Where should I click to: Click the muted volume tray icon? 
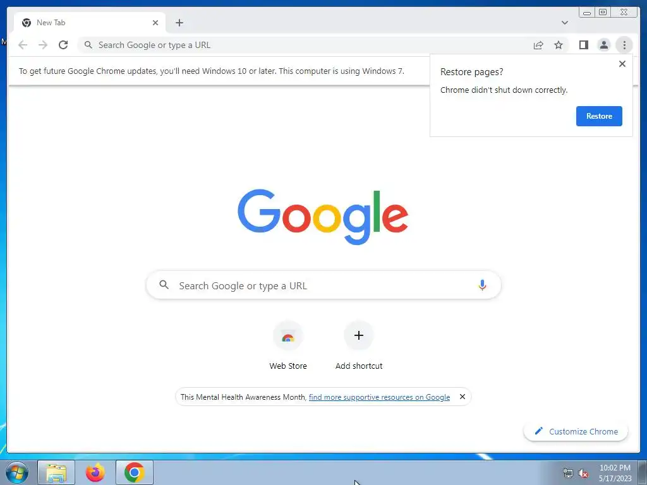coord(583,473)
